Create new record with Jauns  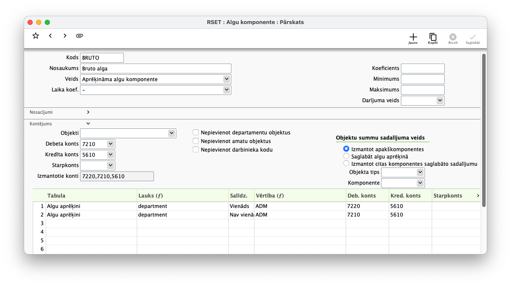pos(413,38)
